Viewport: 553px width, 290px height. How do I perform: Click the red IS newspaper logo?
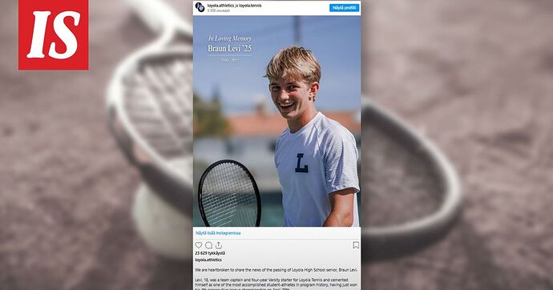(x=53, y=35)
